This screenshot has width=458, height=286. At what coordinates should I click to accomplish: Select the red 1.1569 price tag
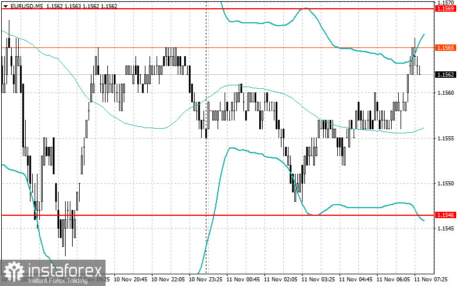pyautogui.click(x=446, y=9)
